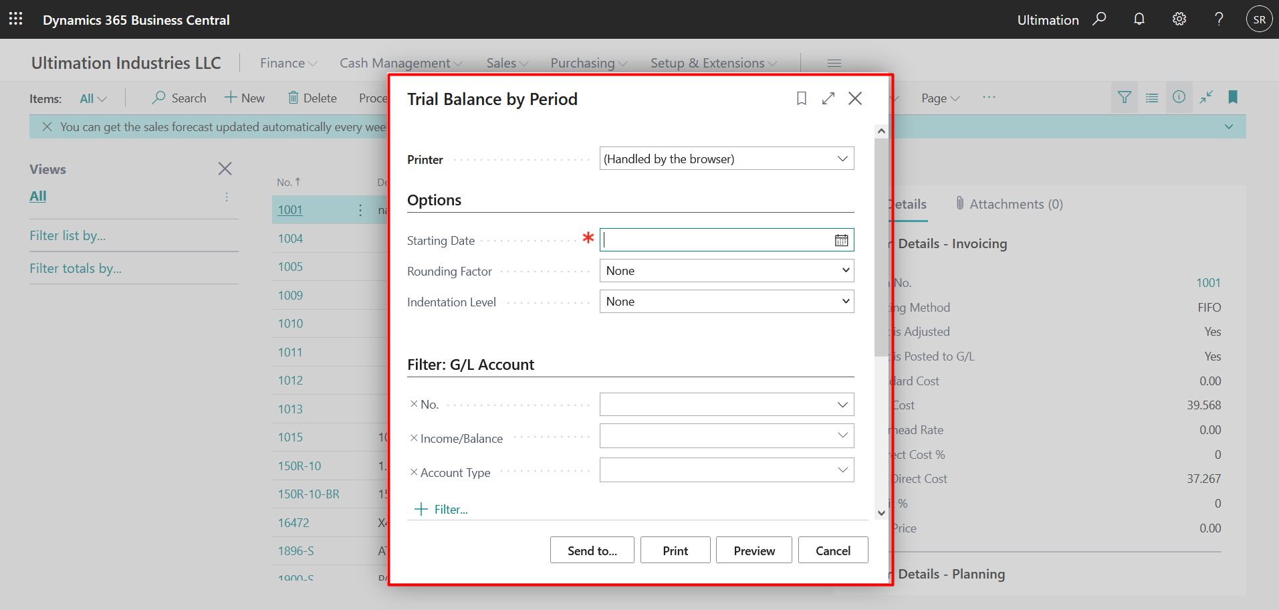Click the Preview button
Viewport: 1279px width, 610px height.
tap(753, 550)
